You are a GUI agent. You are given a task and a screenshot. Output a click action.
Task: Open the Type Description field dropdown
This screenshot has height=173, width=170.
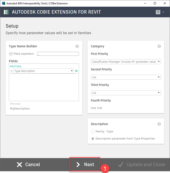pos(44,71)
